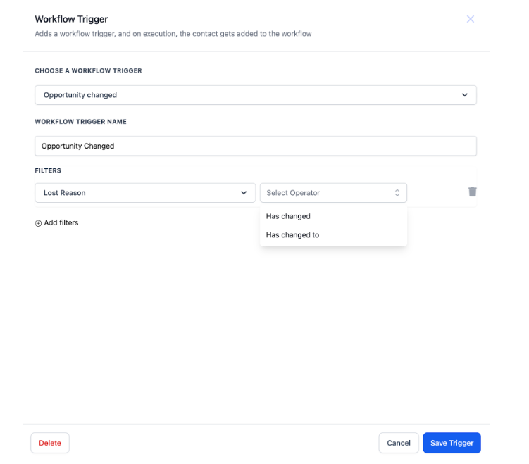Viewport: 529px width, 464px height.
Task: Click the "Workflow Trigger Name" field label
Action: click(80, 122)
